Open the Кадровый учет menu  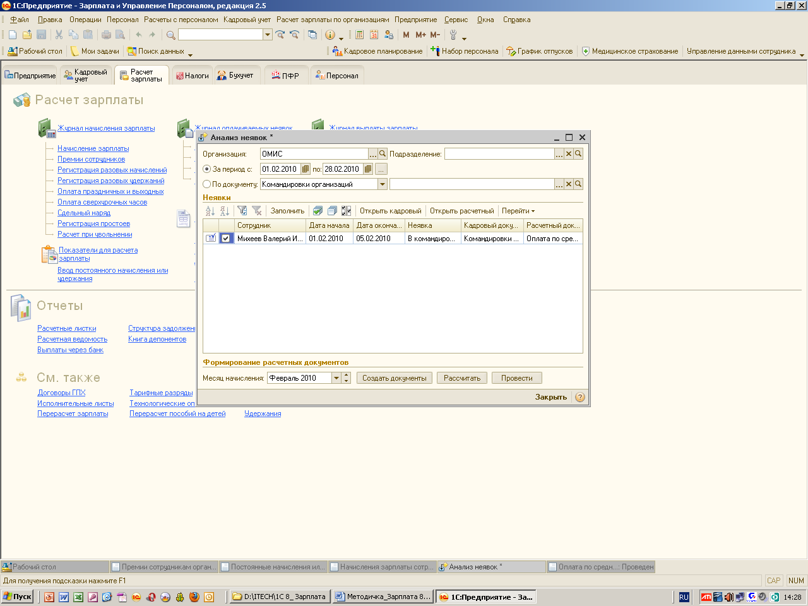(x=247, y=20)
